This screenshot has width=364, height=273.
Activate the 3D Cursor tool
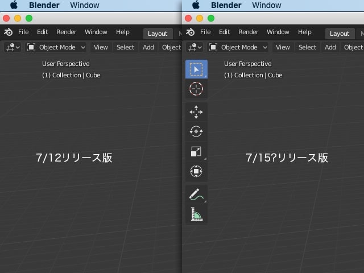point(196,89)
